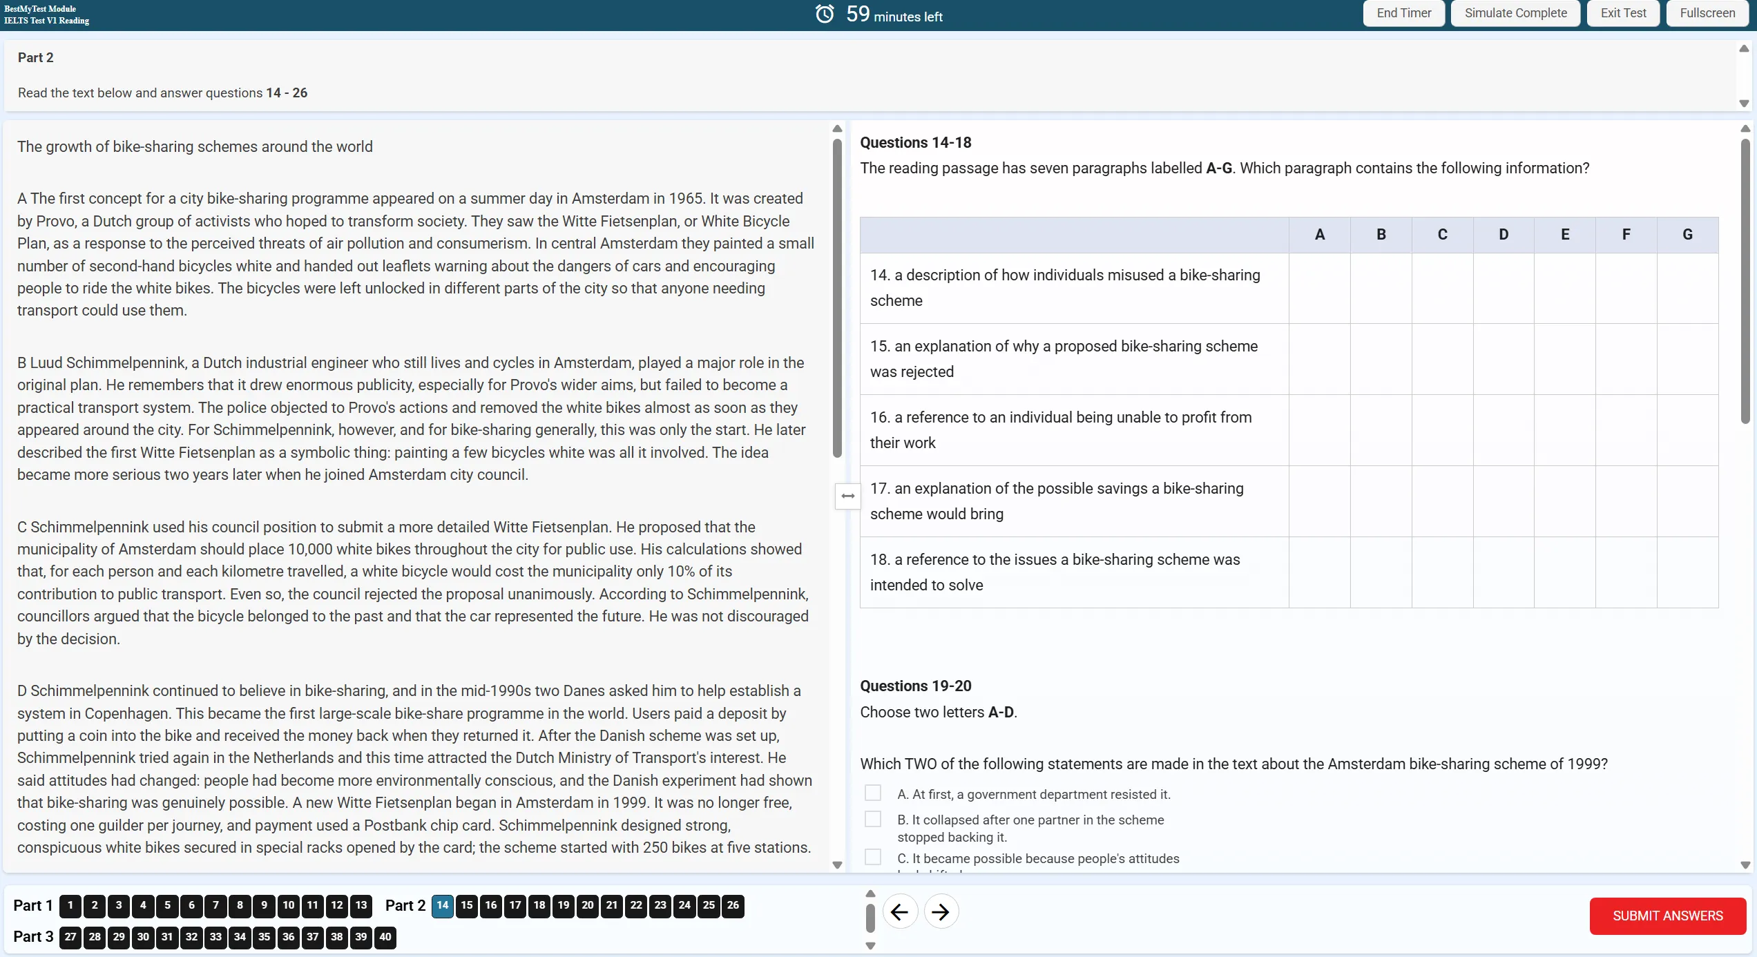Select paragraph G for question 14
The width and height of the screenshot is (1757, 957).
point(1687,288)
